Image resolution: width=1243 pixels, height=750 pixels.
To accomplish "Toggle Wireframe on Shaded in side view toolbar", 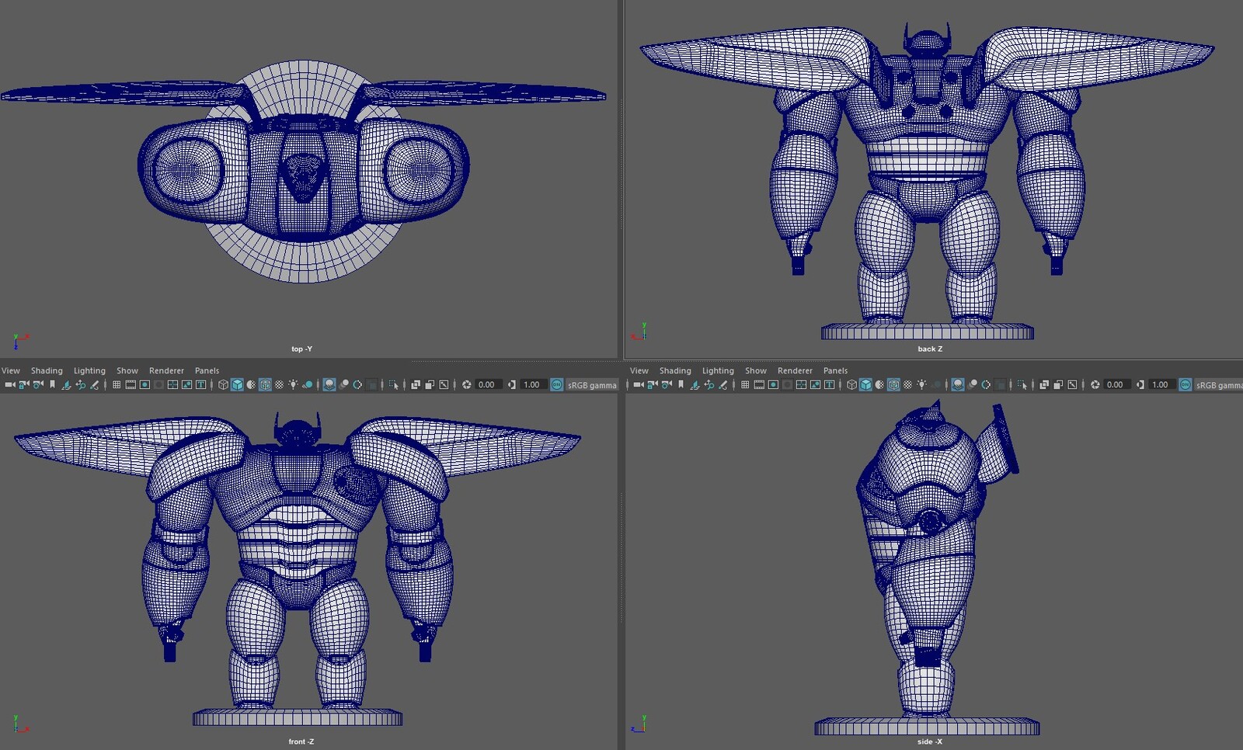I will pyautogui.click(x=893, y=384).
